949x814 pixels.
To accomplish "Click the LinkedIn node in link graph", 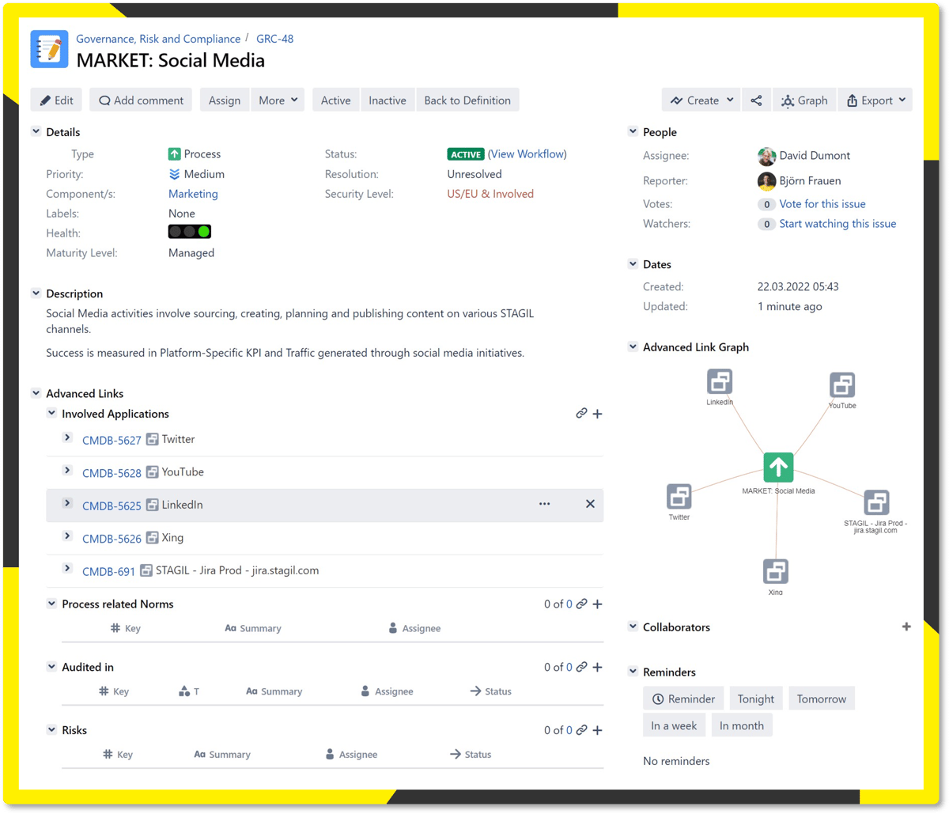I will click(720, 382).
